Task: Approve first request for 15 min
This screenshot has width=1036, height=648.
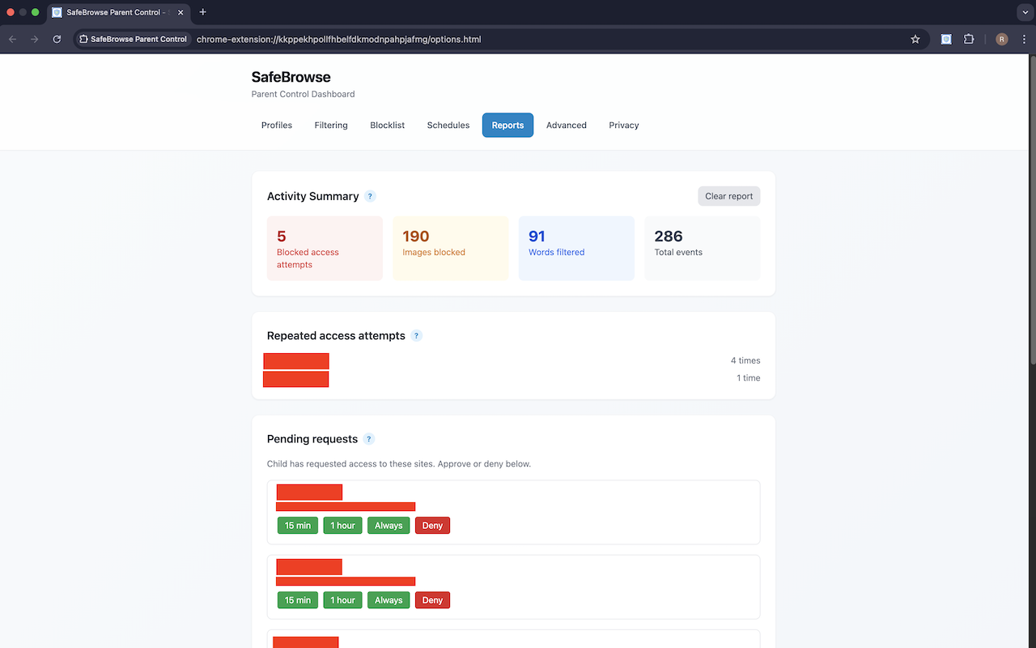Action: coord(298,526)
